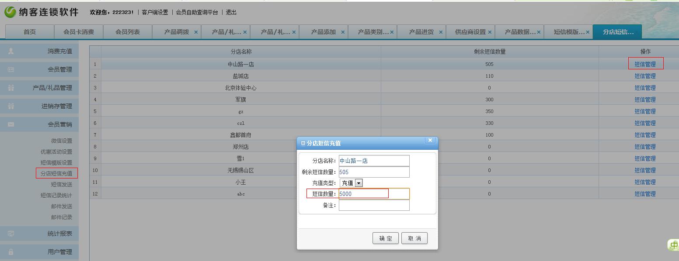The image size is (679, 261).
Task: Click the envelope icon beside 会员营销
Action: (11, 125)
